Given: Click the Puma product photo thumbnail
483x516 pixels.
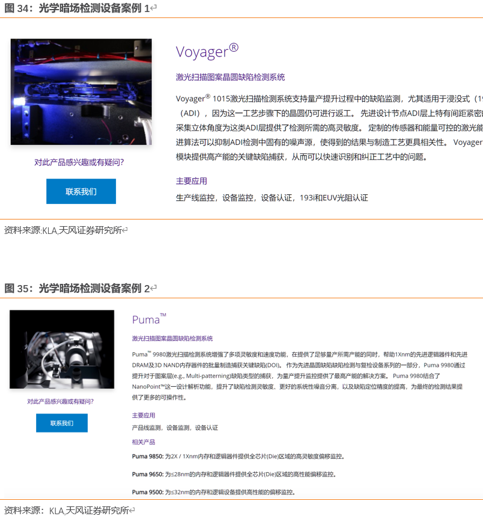Looking at the screenshot, I should [x=62, y=349].
